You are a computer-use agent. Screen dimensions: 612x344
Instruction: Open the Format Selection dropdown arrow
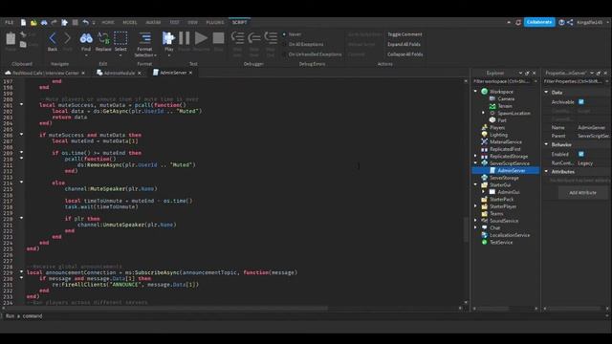click(155, 55)
